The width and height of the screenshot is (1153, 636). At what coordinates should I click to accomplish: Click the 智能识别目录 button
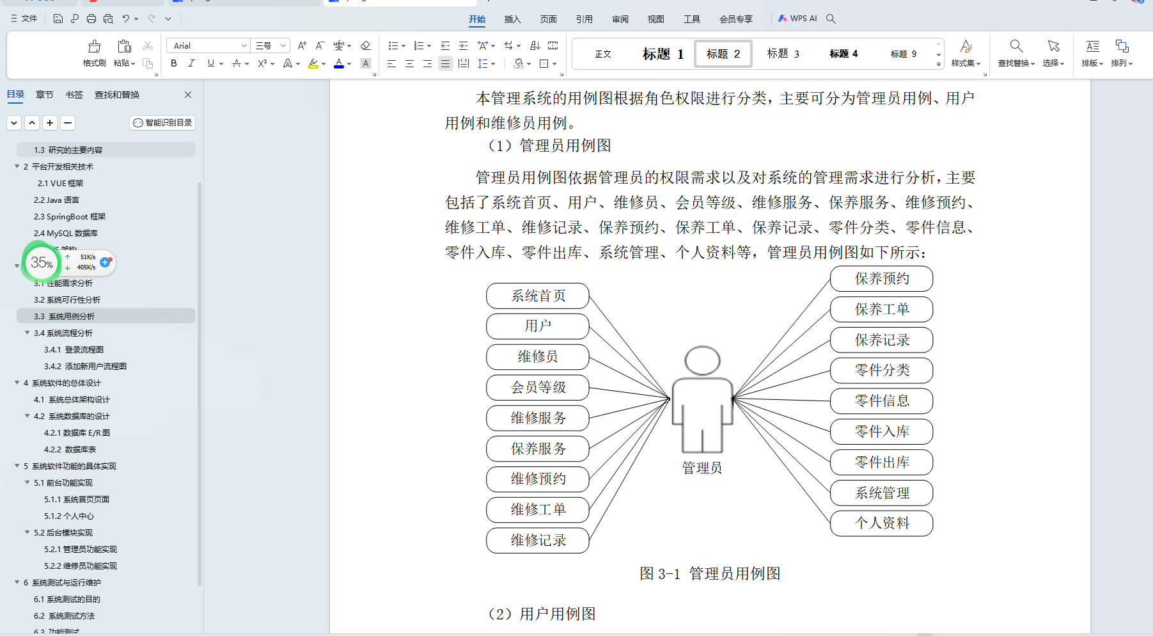[162, 123]
